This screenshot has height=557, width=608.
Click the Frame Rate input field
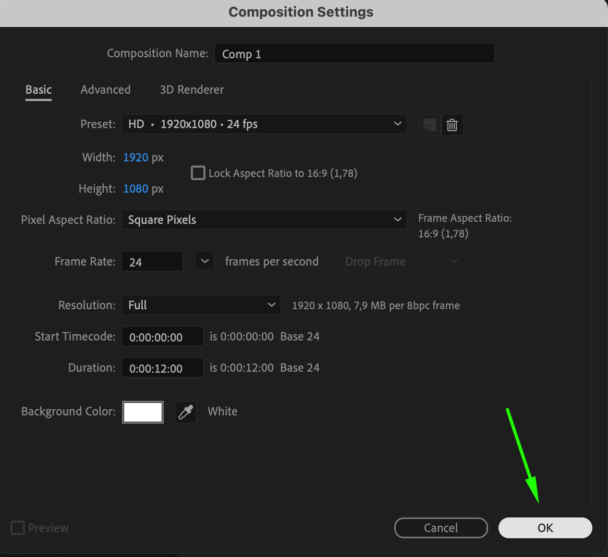pos(152,262)
